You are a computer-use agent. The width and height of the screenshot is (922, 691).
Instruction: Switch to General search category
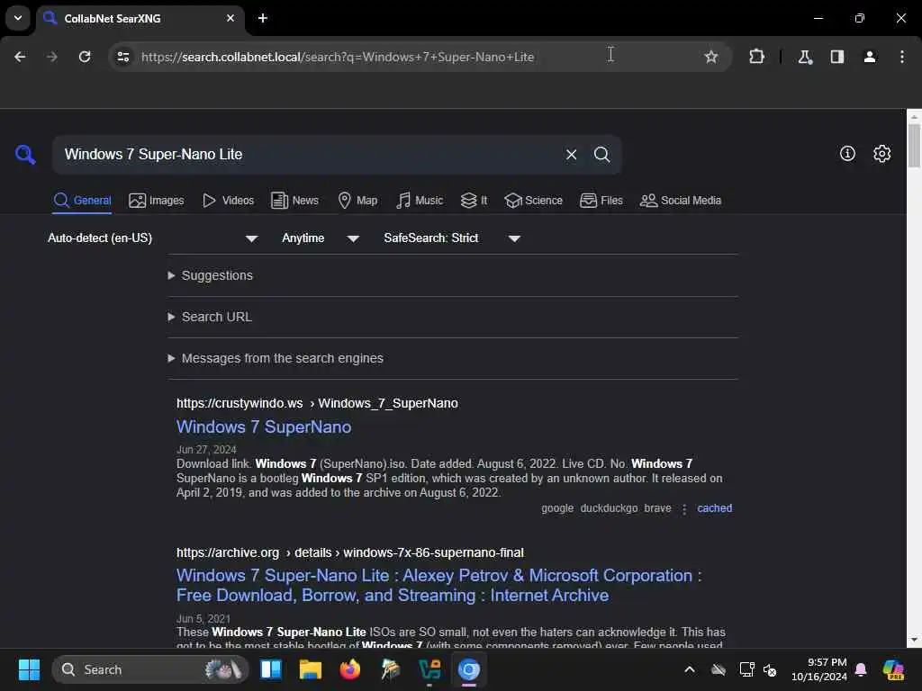82,201
